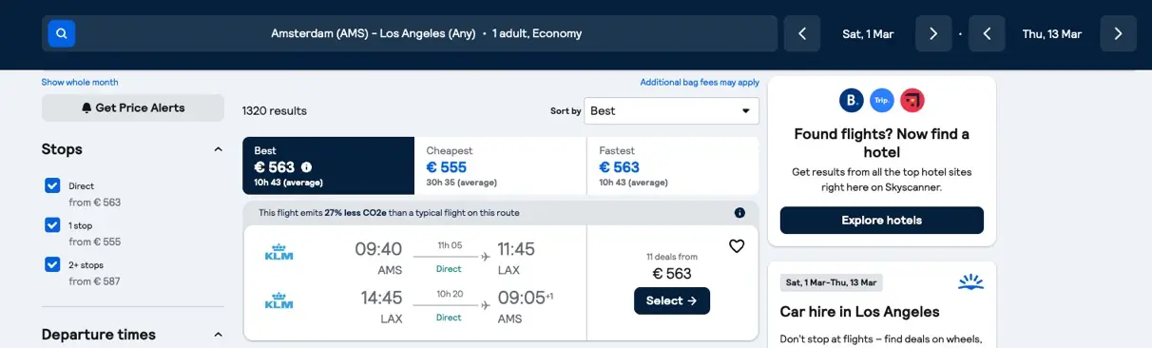Viewport: 1152px width, 348px height.
Task: Open CO2e emissions info icon
Action: [739, 213]
